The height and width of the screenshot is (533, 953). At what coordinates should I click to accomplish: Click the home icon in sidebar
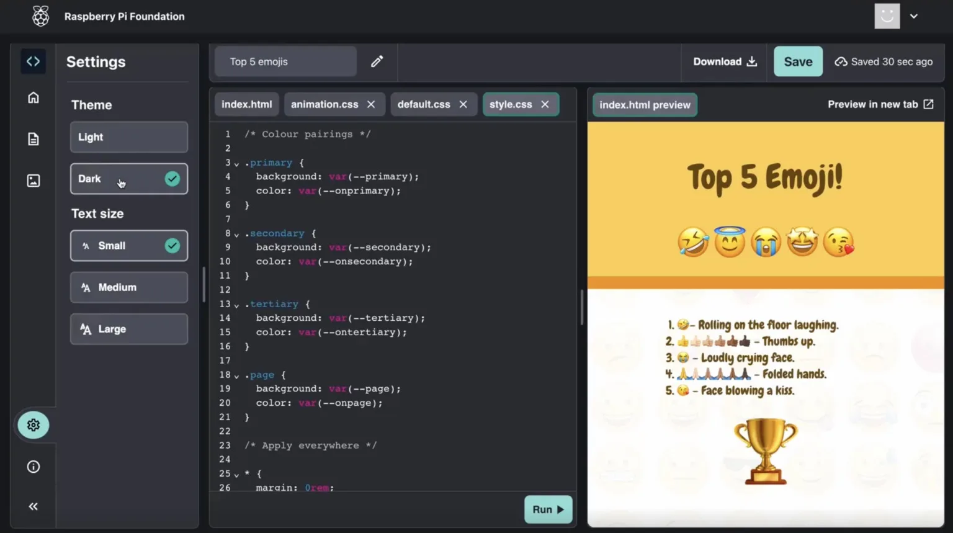tap(34, 97)
